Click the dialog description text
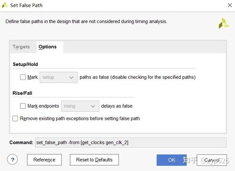Screen dimensions: 235x171 [86, 21]
